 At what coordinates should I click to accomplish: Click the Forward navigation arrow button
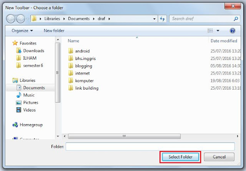click(20, 19)
